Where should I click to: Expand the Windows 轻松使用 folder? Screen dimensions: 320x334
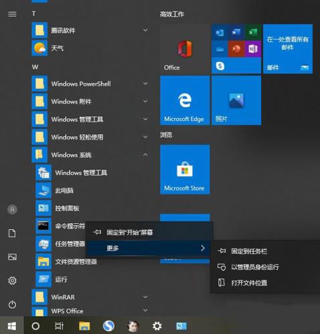(x=145, y=137)
